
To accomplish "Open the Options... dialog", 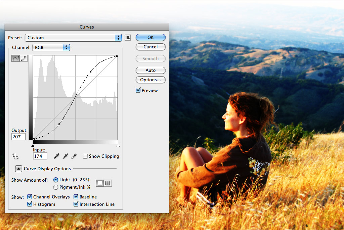I will point(150,80).
